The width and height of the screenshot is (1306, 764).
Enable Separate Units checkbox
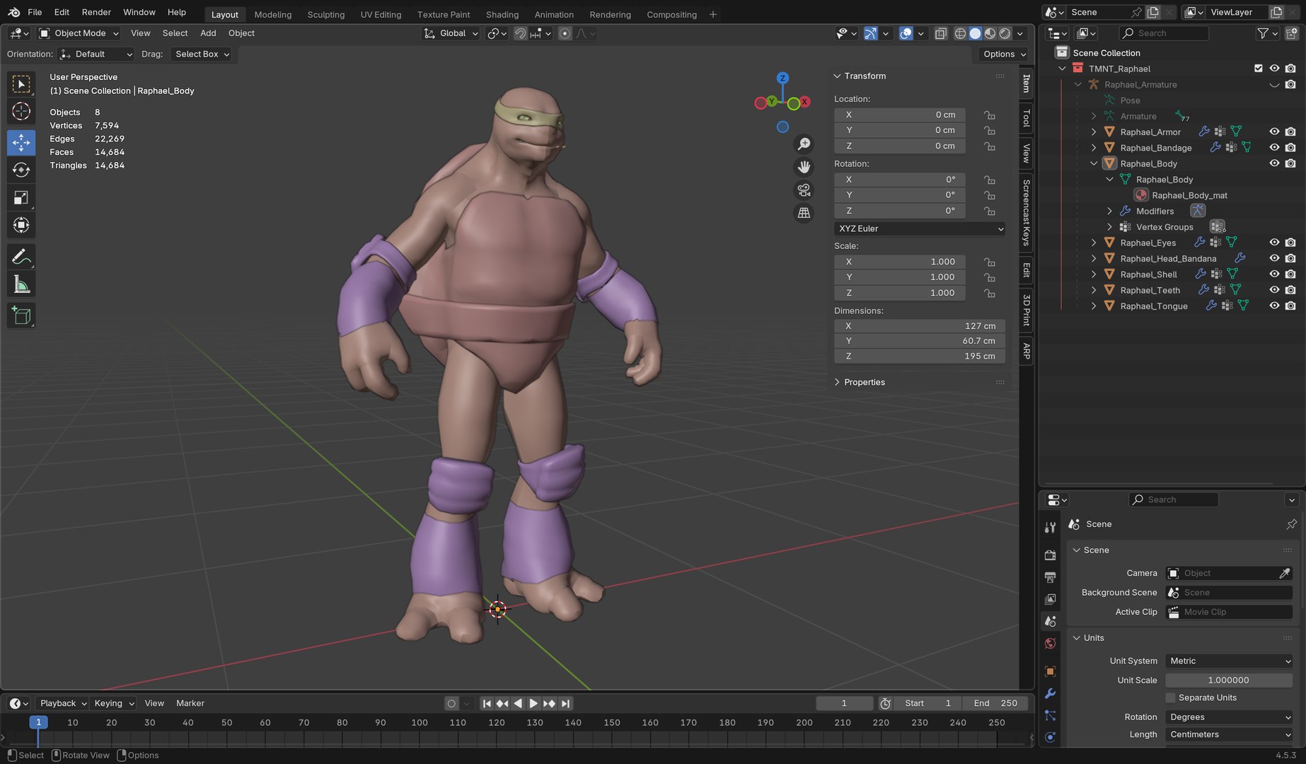[1170, 698]
